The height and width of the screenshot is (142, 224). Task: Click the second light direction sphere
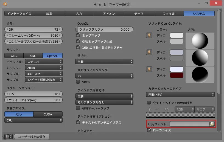pyautogui.click(x=200, y=58)
